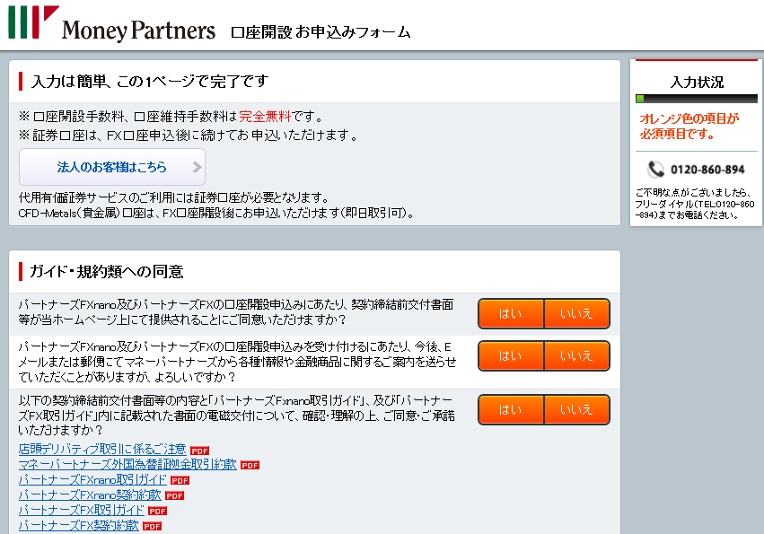This screenshot has height=534, width=764.
Task: Open 店頭デリバティブ取引に係るご注意 link
Action: [x=102, y=449]
